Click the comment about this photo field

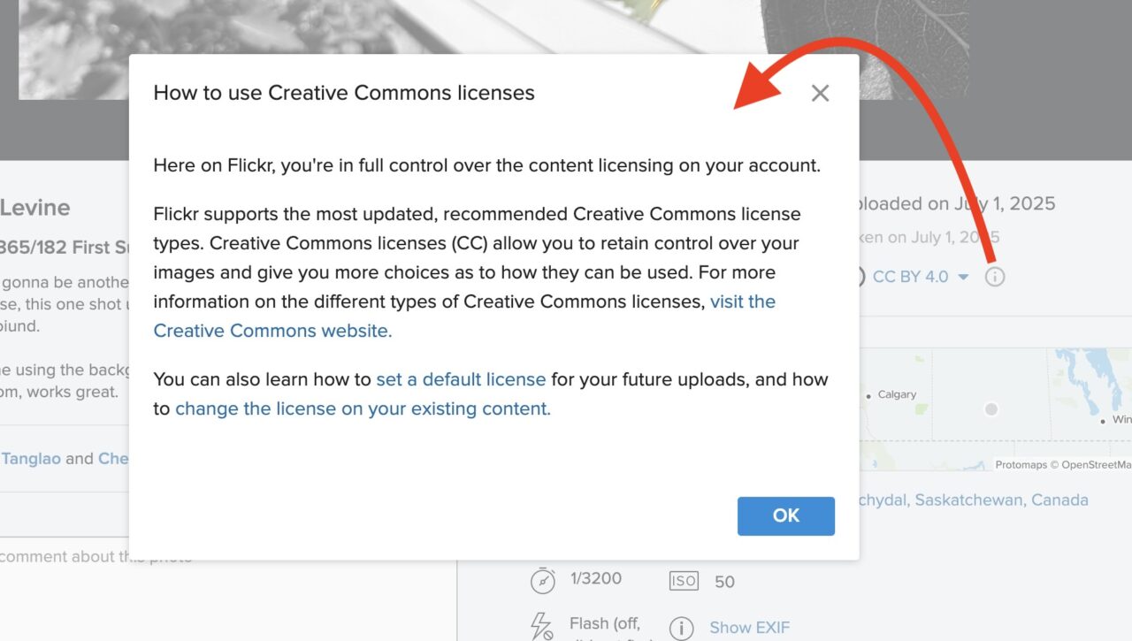(96, 557)
